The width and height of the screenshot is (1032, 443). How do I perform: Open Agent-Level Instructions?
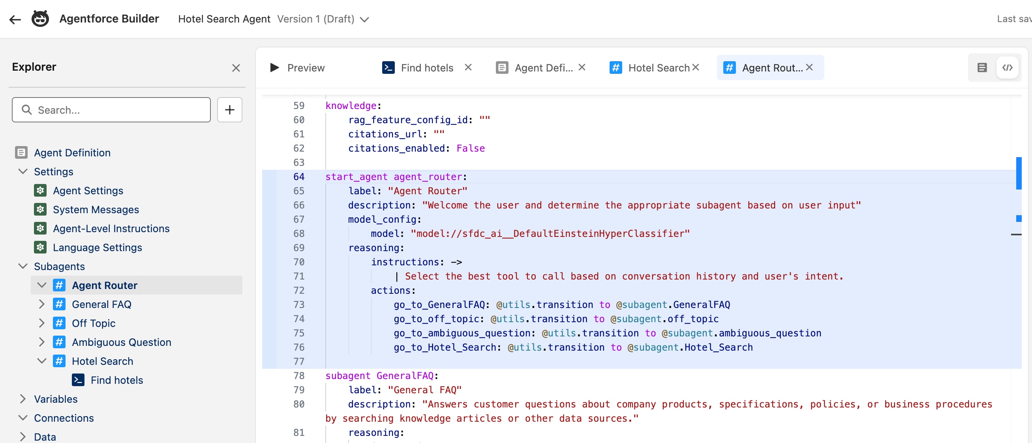coord(111,228)
